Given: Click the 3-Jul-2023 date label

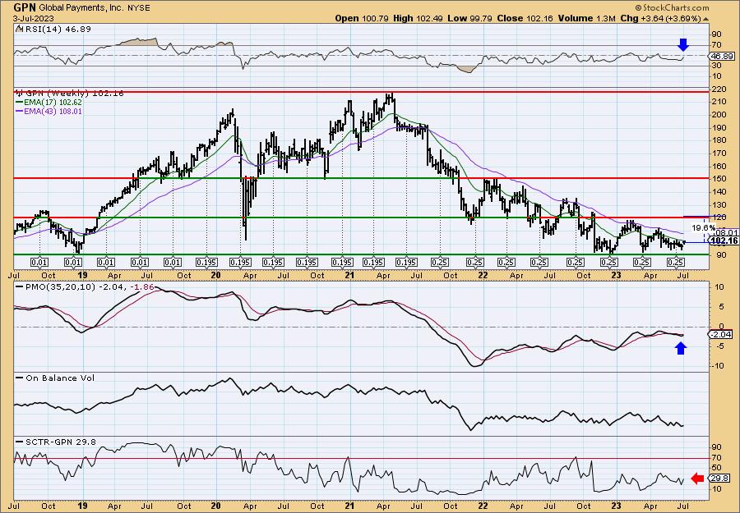Looking at the screenshot, I should click(x=34, y=18).
